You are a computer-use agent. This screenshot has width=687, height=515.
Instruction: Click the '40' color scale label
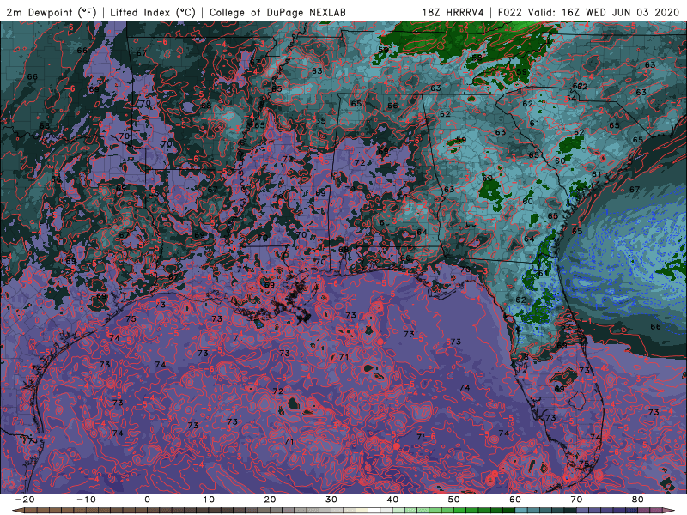click(x=392, y=500)
